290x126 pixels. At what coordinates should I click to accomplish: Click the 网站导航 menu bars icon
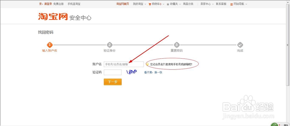pos(231,4)
